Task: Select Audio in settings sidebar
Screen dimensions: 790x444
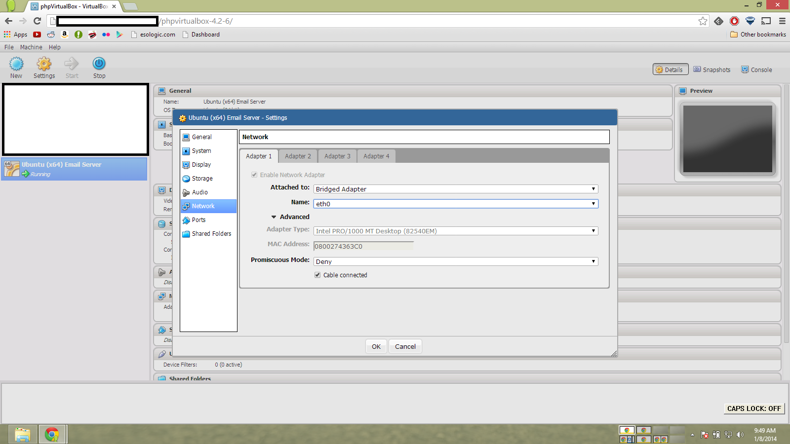Action: coord(208,192)
